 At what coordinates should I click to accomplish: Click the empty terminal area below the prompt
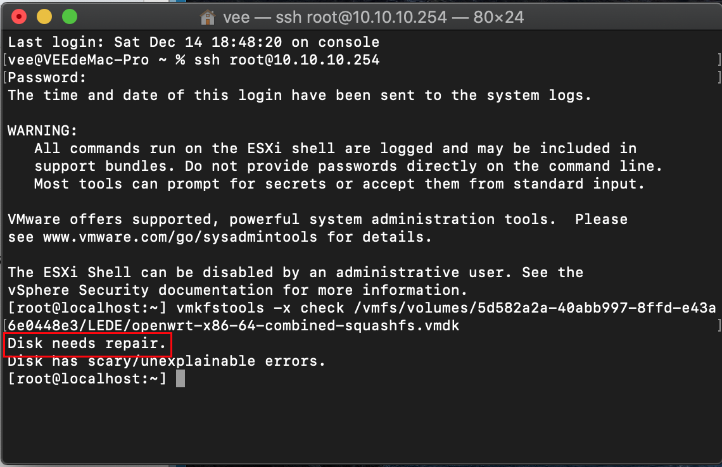click(361, 426)
